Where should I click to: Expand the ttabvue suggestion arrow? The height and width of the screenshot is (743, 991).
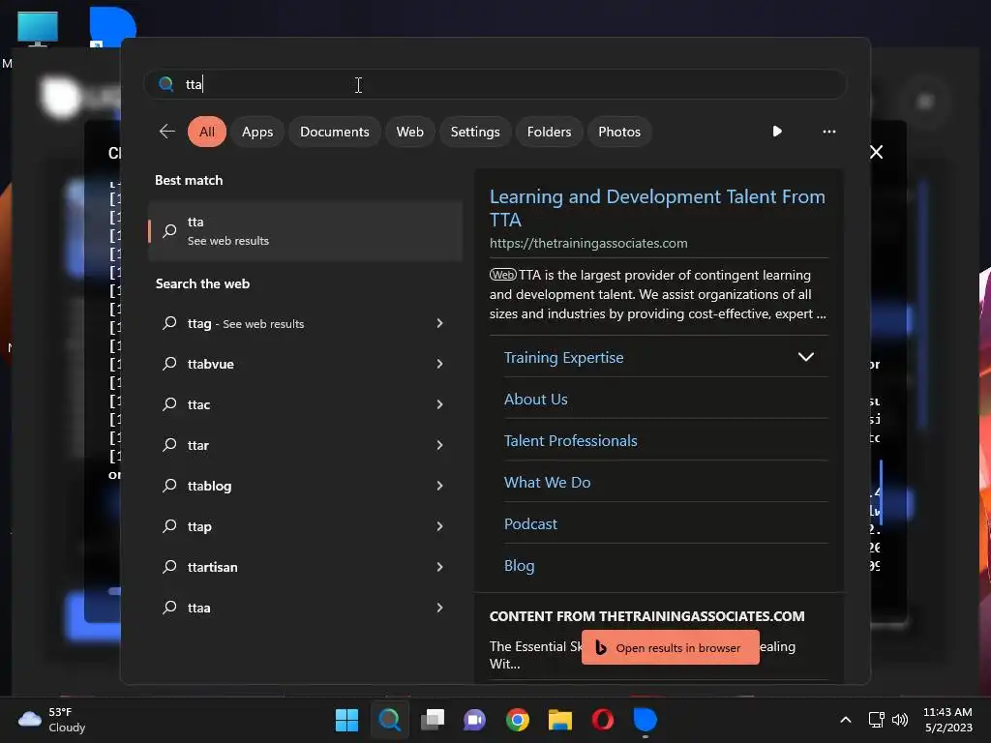pos(440,364)
